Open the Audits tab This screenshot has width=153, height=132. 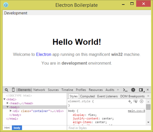click(x=110, y=90)
